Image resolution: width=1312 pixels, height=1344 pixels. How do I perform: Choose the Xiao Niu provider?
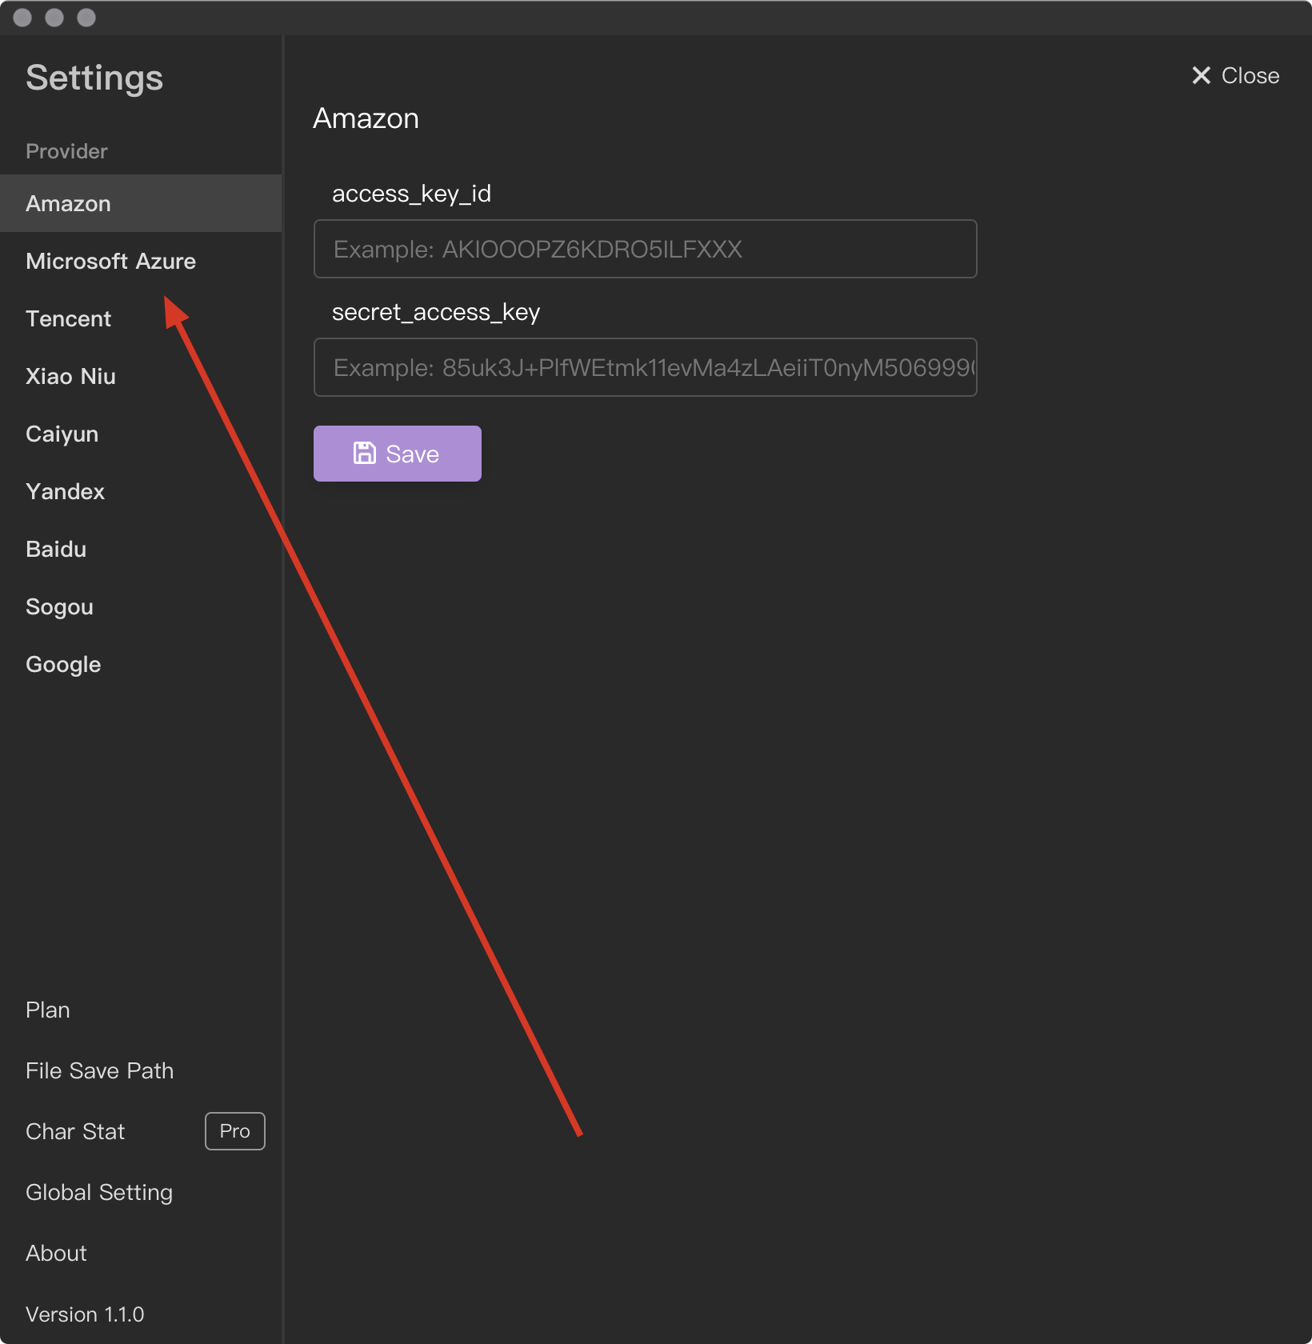point(70,377)
